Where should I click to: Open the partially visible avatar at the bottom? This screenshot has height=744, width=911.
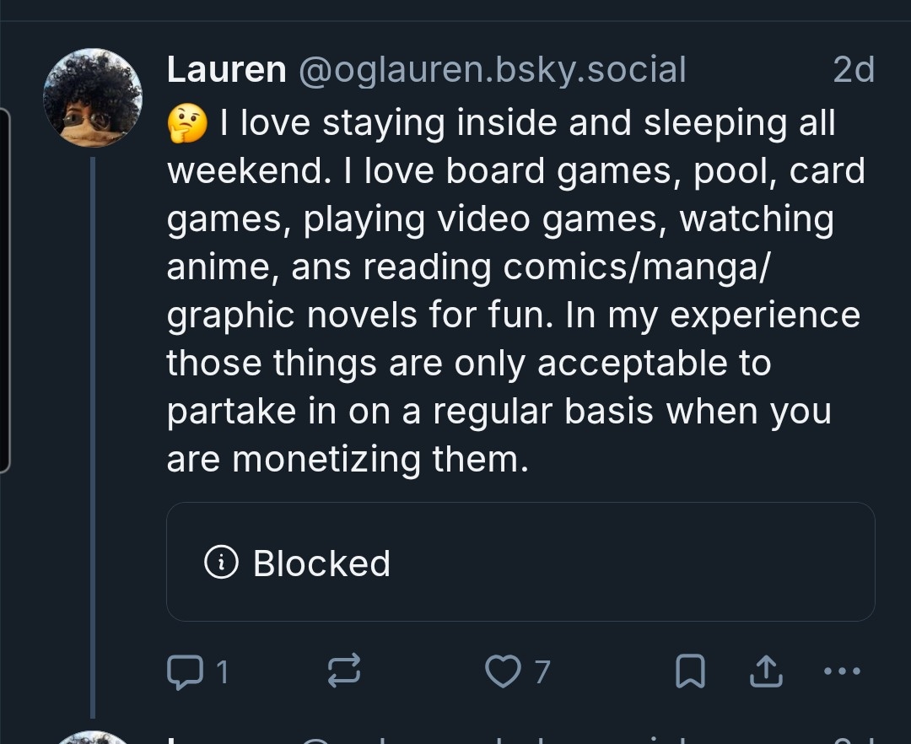(x=93, y=737)
